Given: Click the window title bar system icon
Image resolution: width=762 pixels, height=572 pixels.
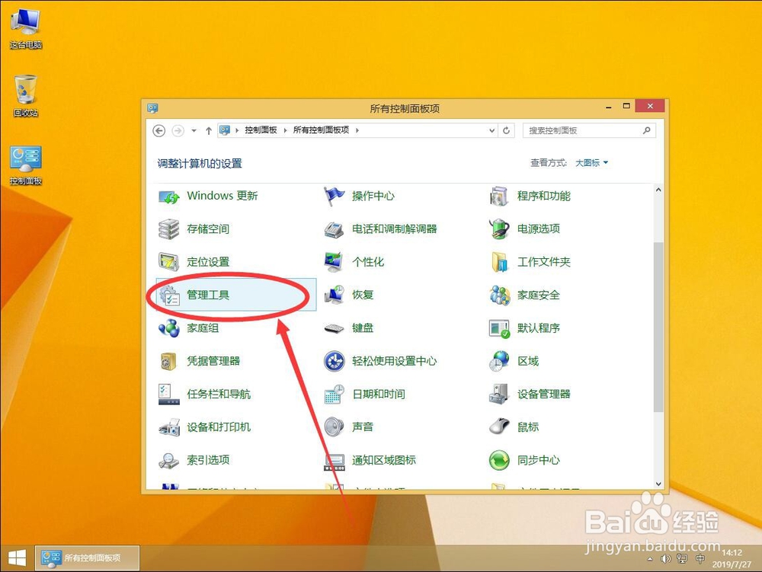Looking at the screenshot, I should 152,108.
